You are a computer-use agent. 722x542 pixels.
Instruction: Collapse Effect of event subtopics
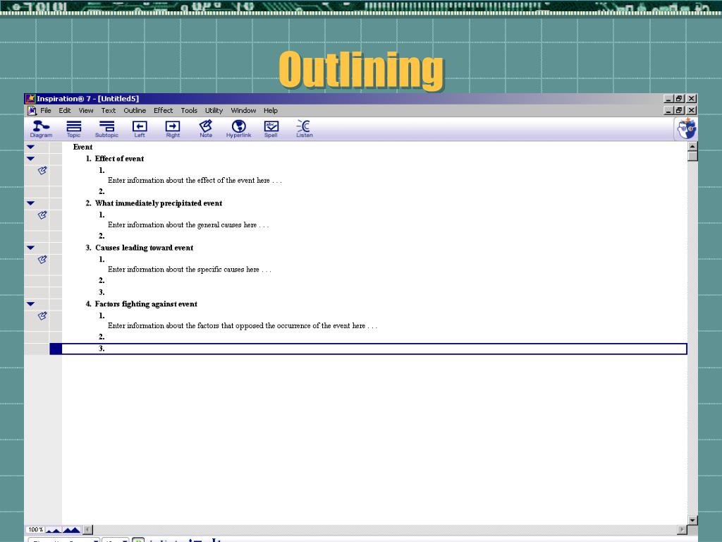pos(31,159)
